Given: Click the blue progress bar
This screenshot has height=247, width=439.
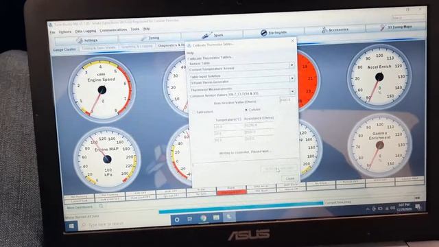Looking at the screenshot, I should (x=241, y=207).
